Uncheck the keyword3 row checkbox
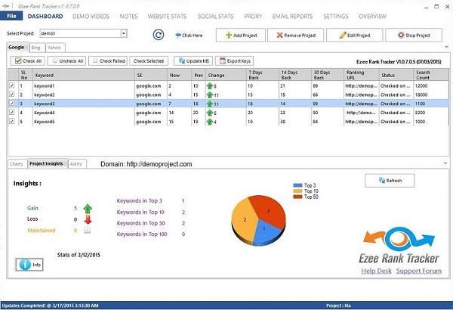 coord(12,104)
